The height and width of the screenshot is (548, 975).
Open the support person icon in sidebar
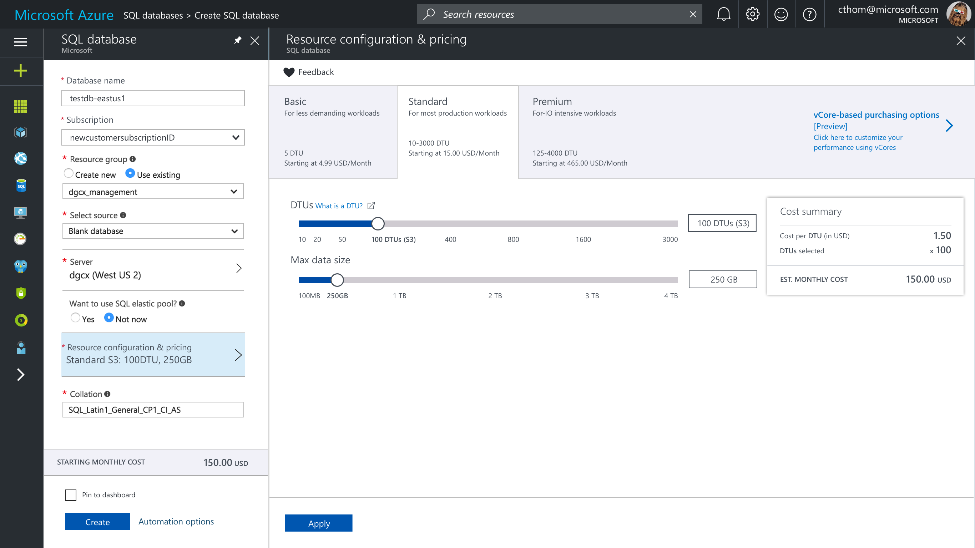pyautogui.click(x=21, y=347)
